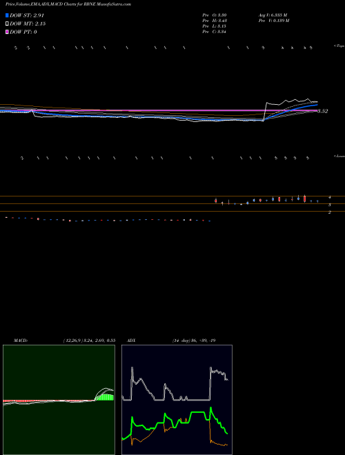The image size is (345, 455).
Task: Click the 3.52 price label beside EMA lines
Action: pyautogui.click(x=323, y=111)
